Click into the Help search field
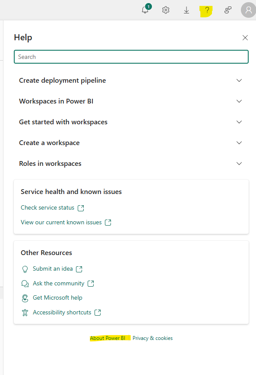This screenshot has height=375, width=256. tap(131, 57)
